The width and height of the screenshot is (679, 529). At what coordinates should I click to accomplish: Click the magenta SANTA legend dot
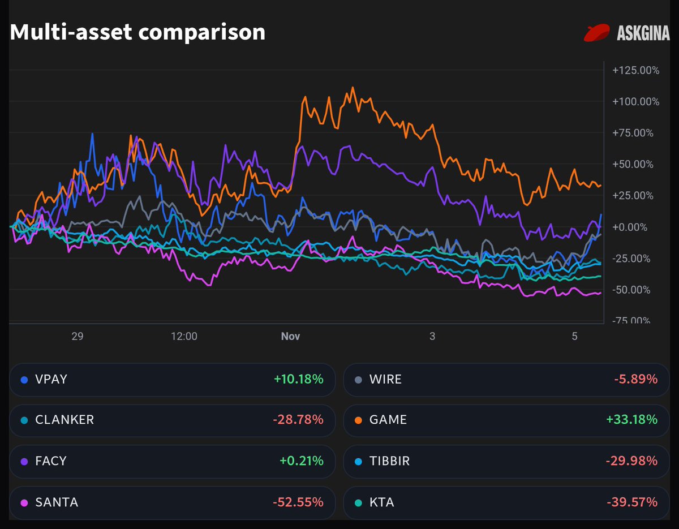[24, 502]
